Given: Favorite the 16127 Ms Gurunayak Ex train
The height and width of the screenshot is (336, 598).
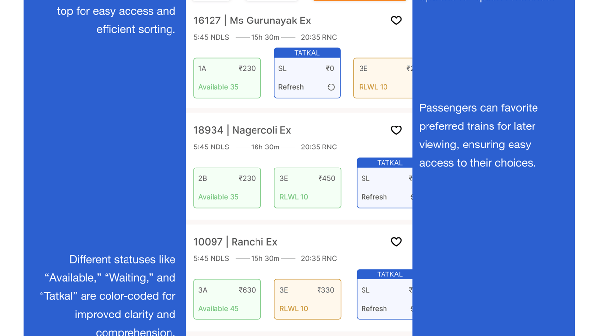Looking at the screenshot, I should (x=396, y=21).
